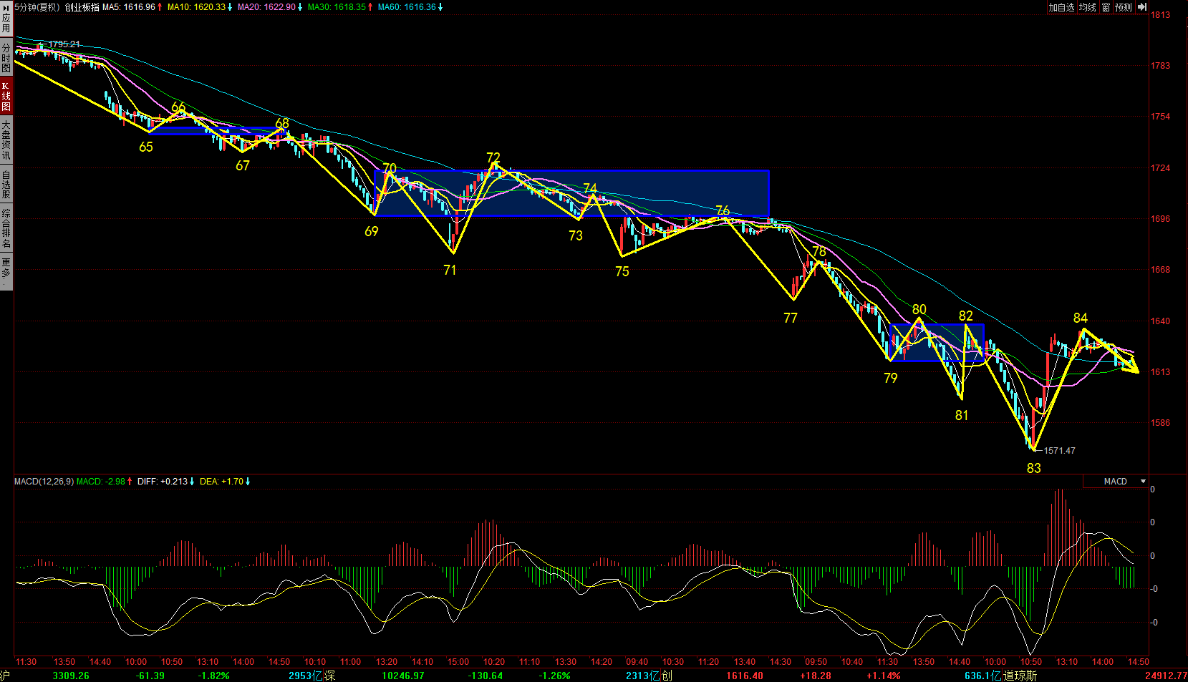Open the MACD indicator dropdown
The image size is (1188, 682).
[x=1143, y=482]
